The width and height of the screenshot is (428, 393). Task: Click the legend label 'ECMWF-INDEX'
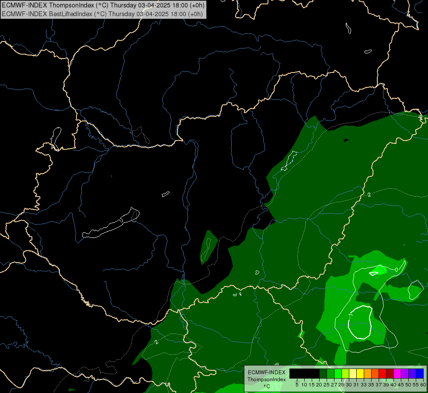point(267,372)
